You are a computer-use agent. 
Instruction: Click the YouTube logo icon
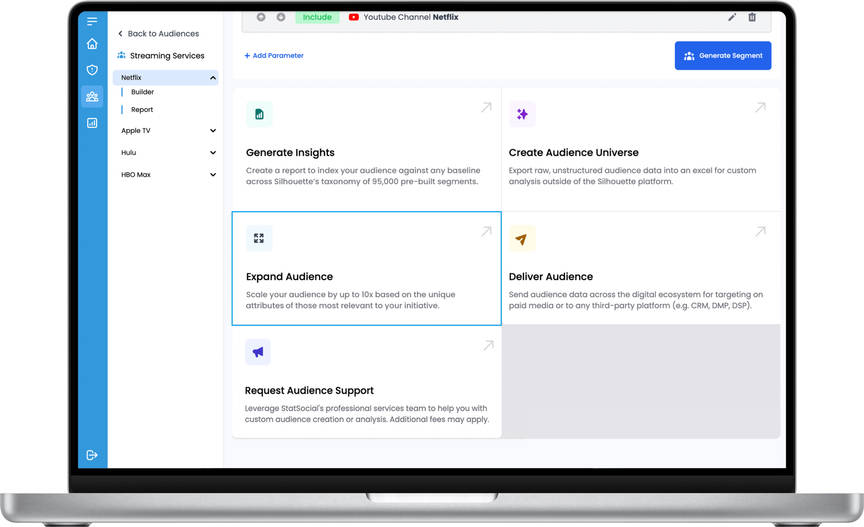(354, 17)
